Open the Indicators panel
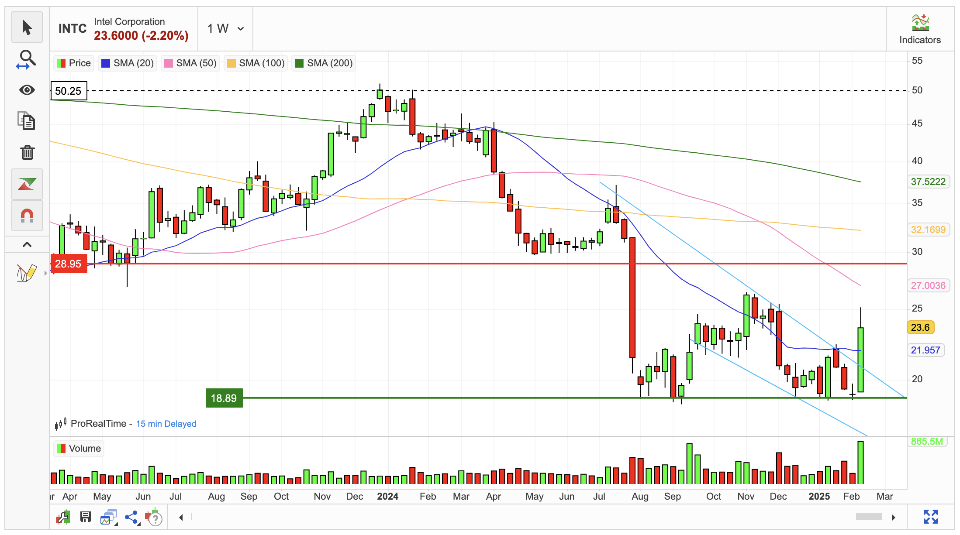The image size is (960, 535). pos(920,29)
